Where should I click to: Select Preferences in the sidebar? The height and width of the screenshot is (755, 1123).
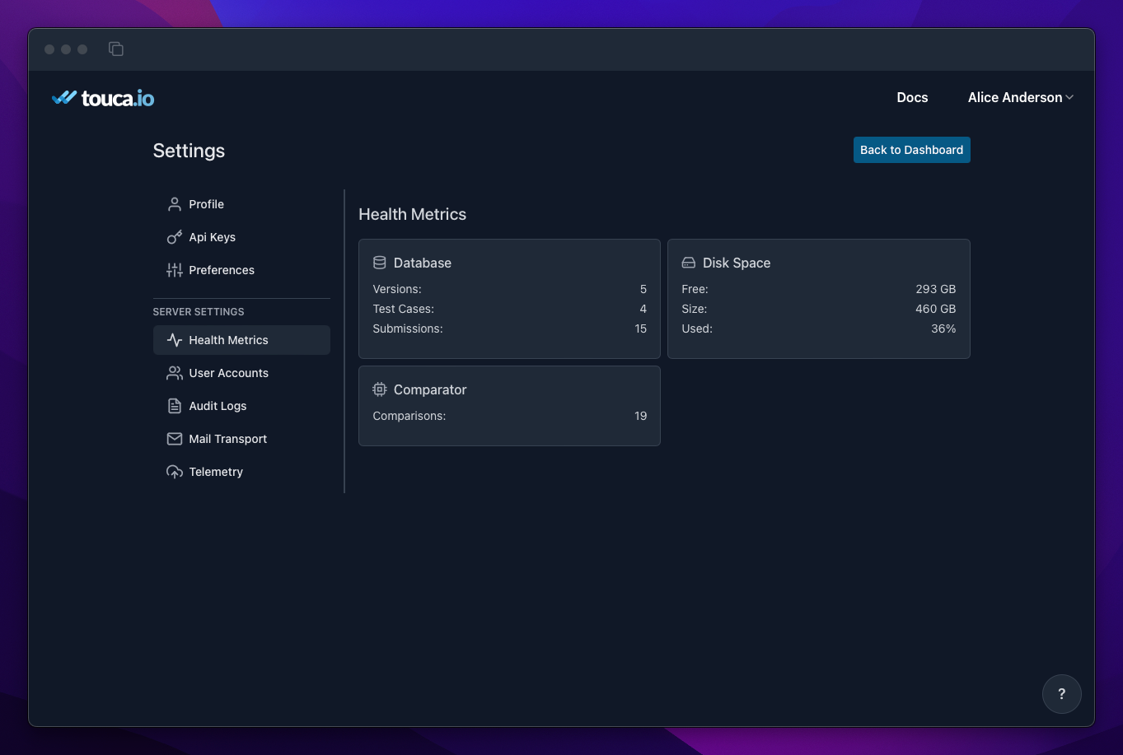(241, 270)
